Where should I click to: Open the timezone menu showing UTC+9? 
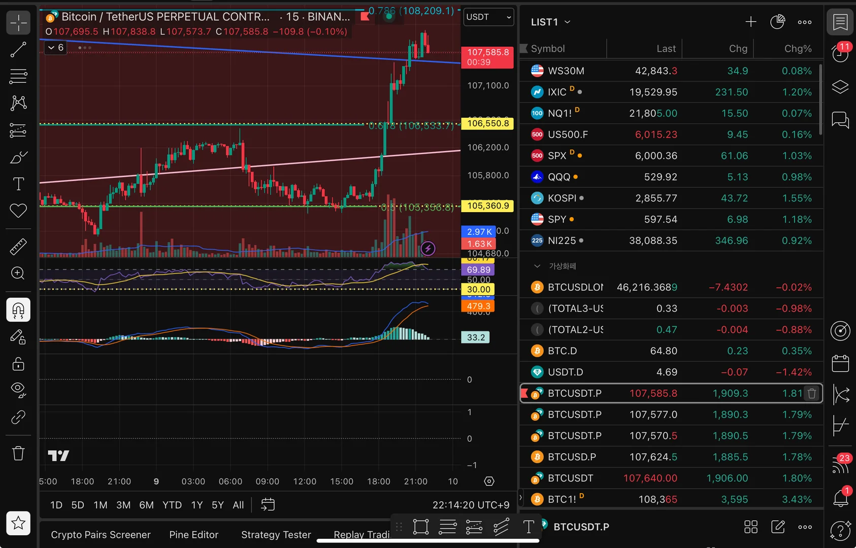471,505
